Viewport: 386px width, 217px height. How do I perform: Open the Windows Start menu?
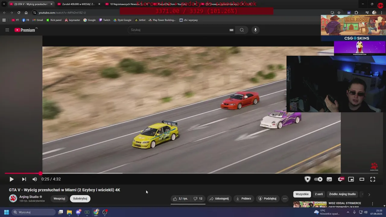6,212
